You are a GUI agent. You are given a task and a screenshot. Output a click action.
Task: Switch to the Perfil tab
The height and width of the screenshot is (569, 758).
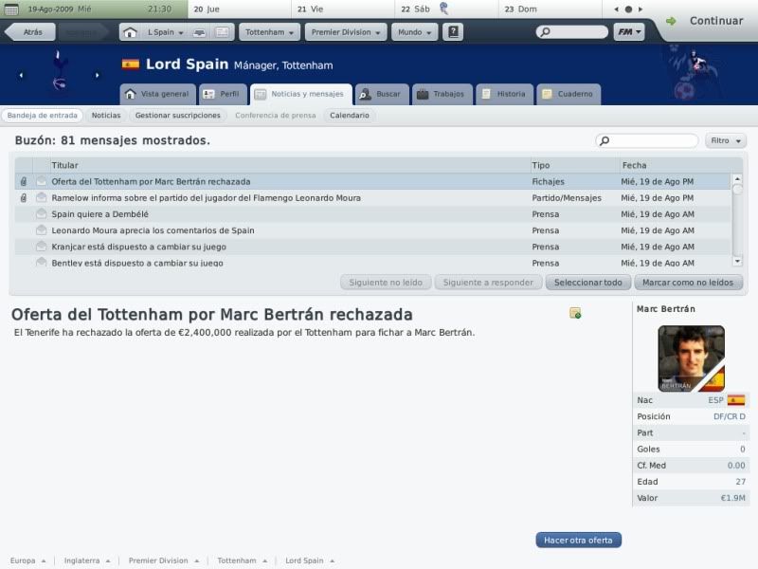tap(223, 94)
